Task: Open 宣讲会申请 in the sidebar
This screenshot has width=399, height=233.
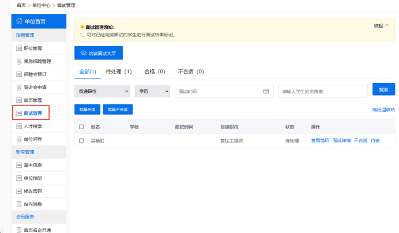Action: click(39, 87)
